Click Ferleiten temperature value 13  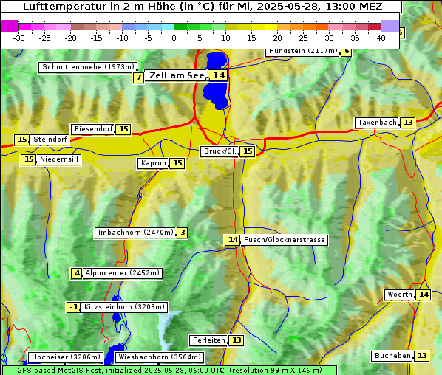point(237,340)
